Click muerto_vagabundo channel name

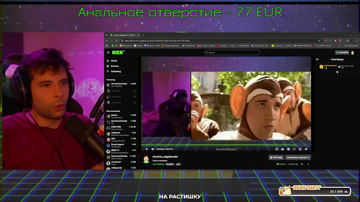click(x=165, y=157)
